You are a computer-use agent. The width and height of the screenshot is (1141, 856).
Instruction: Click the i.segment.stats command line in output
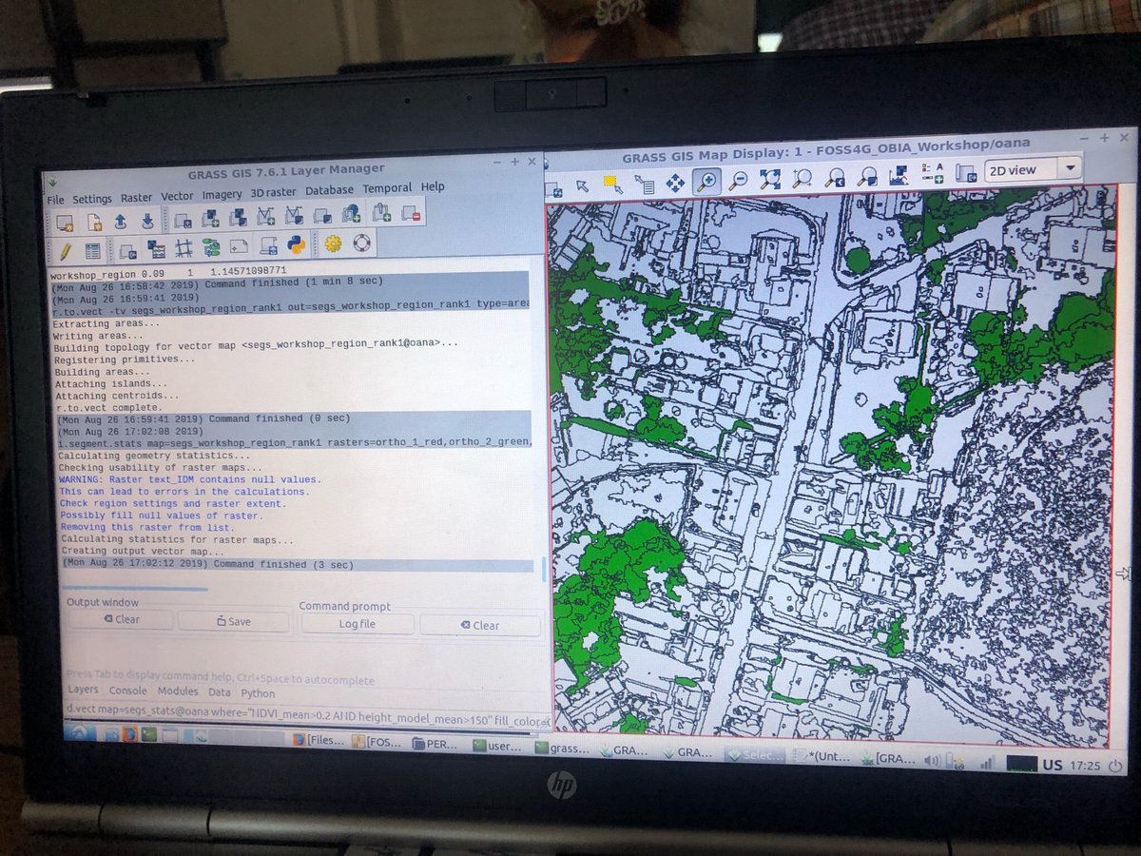pos(295,441)
